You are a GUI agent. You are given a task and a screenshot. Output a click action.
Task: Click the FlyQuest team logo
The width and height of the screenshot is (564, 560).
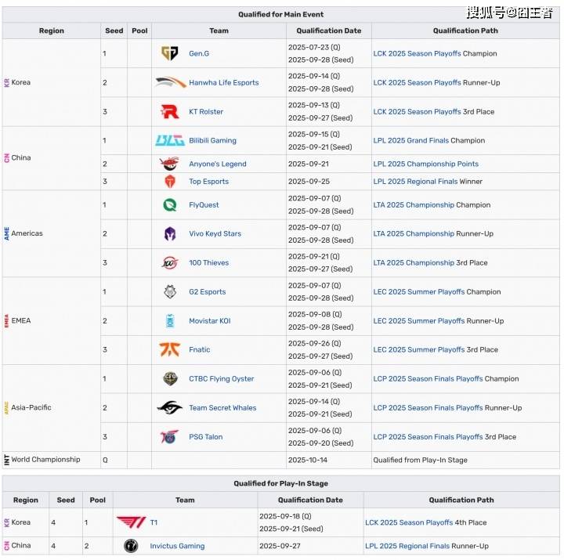[170, 205]
